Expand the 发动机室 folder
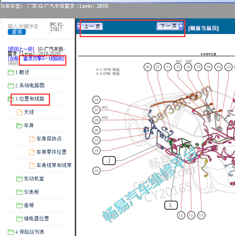235x236 pixels. [34, 178]
